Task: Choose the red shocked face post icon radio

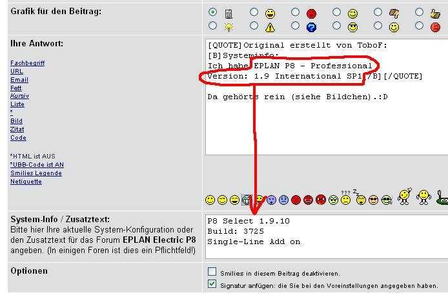Action: coord(296,12)
